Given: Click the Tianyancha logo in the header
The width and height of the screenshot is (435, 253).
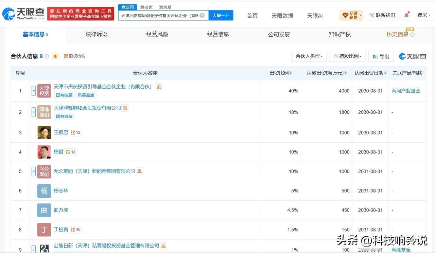Looking at the screenshot, I should click(23, 14).
